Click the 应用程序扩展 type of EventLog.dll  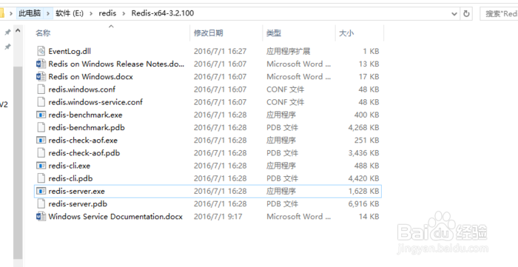289,51
